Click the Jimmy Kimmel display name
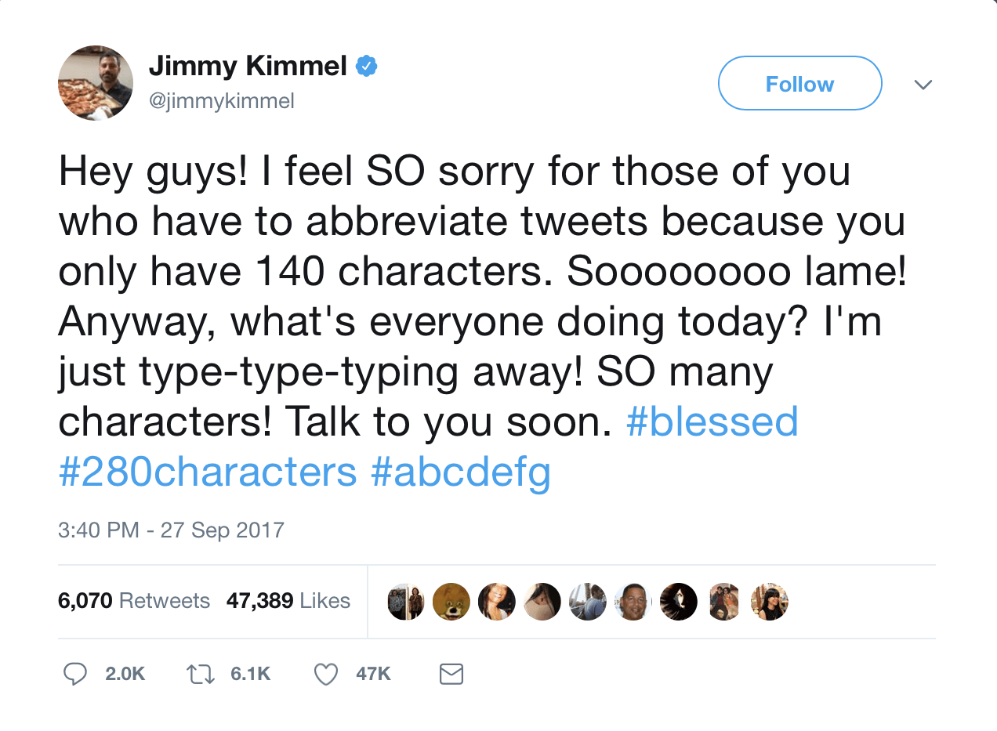The height and width of the screenshot is (731, 997). pyautogui.click(x=248, y=67)
